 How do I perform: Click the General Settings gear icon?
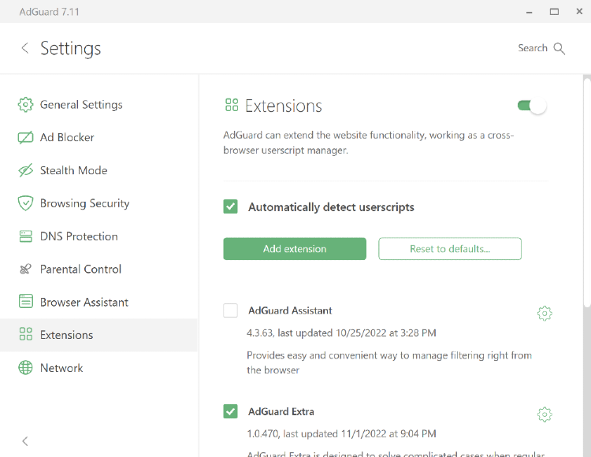25,104
